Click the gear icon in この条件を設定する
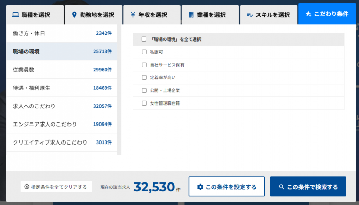 tap(200, 187)
